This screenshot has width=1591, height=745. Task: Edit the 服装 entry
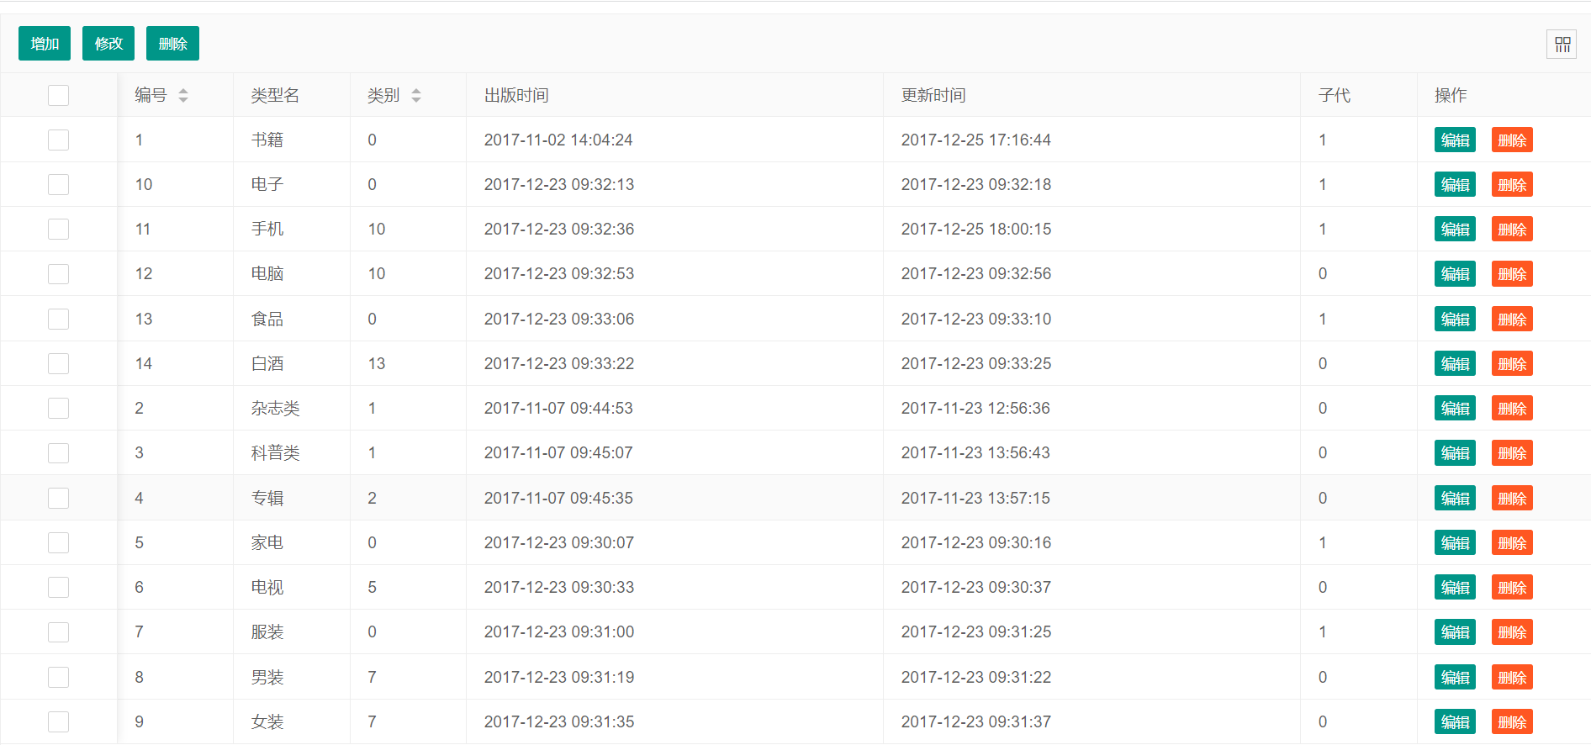tap(1455, 631)
